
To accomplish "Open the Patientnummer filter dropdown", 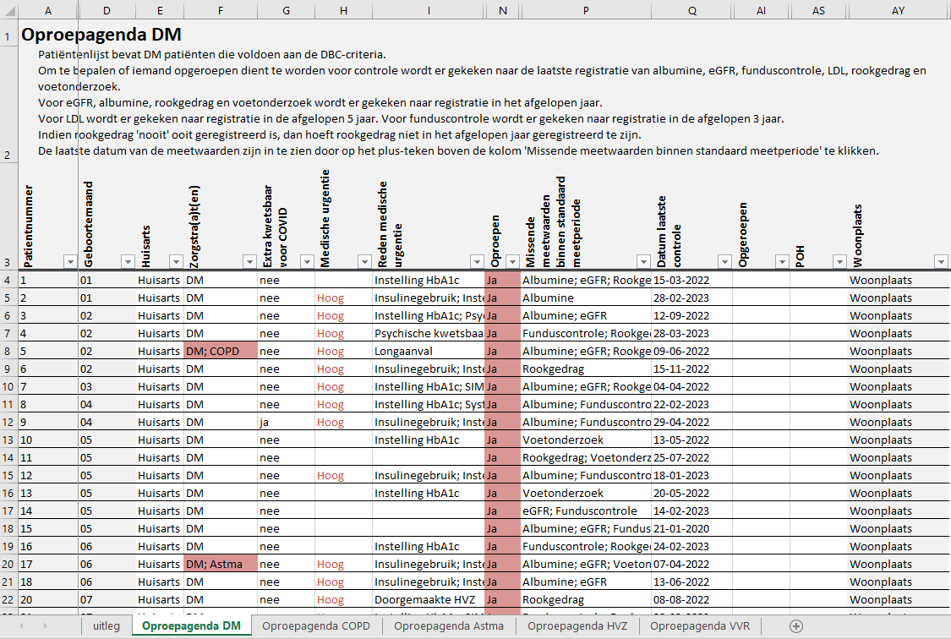I will coord(70,262).
